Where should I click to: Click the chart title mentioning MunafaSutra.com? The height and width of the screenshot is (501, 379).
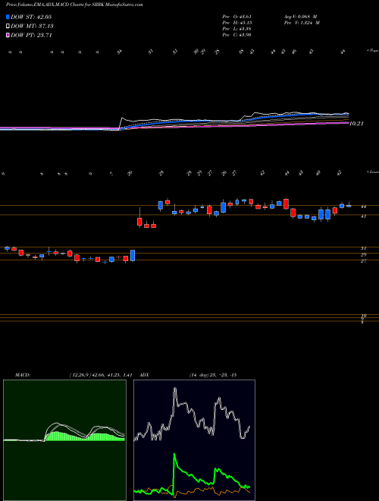pos(74,5)
